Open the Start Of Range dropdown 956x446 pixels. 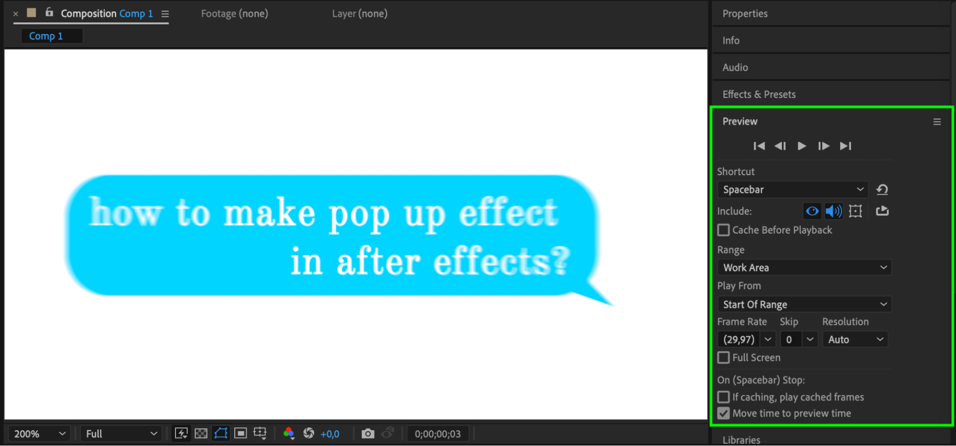(804, 304)
